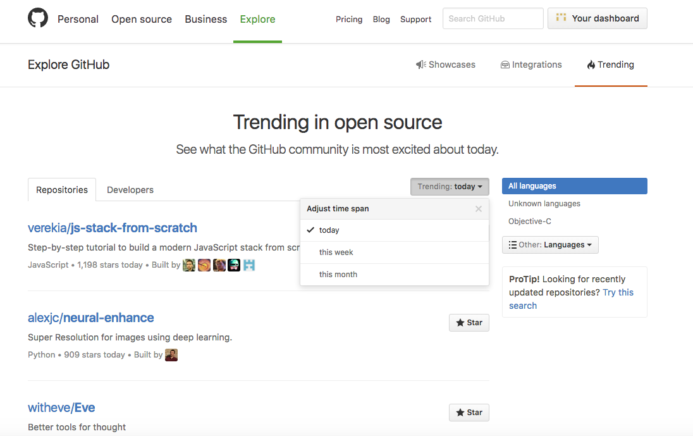Open fifth contributor avatar of js-stack-from-scratch
Viewport: 693px width, 436px height.
pos(249,265)
